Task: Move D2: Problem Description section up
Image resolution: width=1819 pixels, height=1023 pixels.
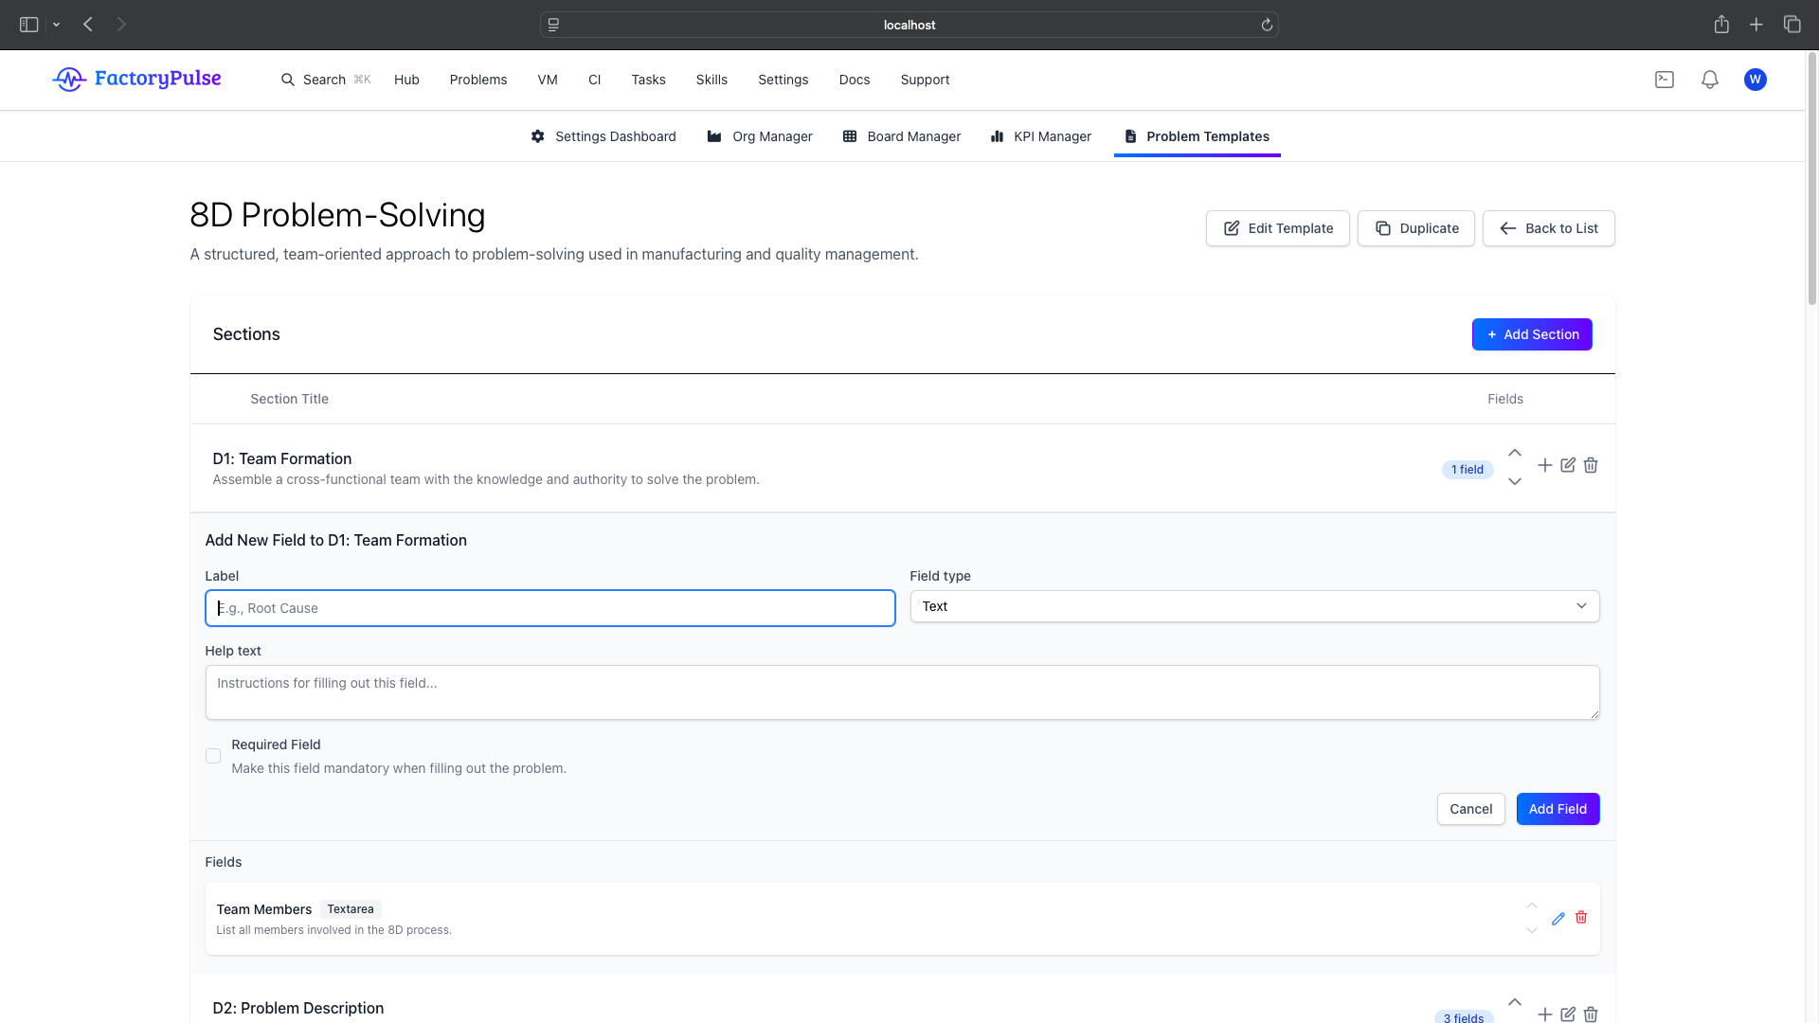Action: 1515,1002
